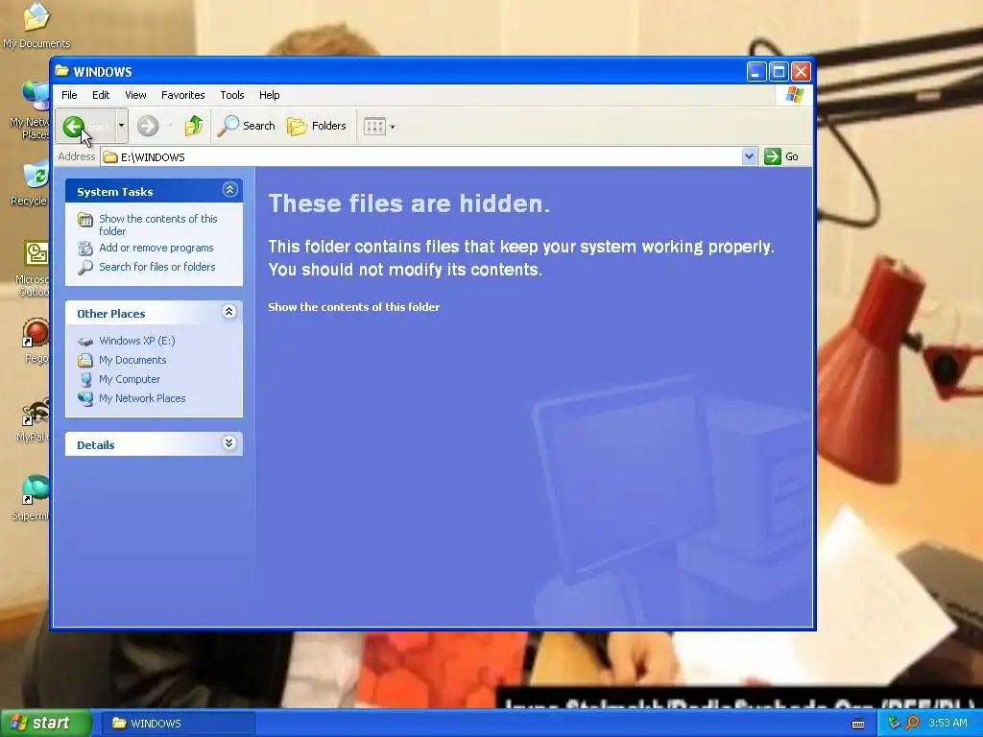This screenshot has height=737, width=983.
Task: Open My Documents in Other Places
Action: [132, 361]
